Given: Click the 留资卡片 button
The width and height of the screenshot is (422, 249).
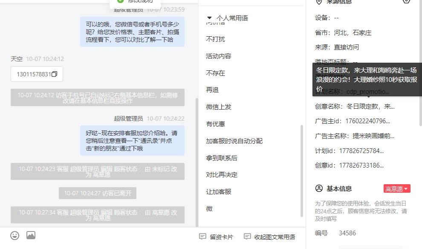Looking at the screenshot, I should coord(216,237).
